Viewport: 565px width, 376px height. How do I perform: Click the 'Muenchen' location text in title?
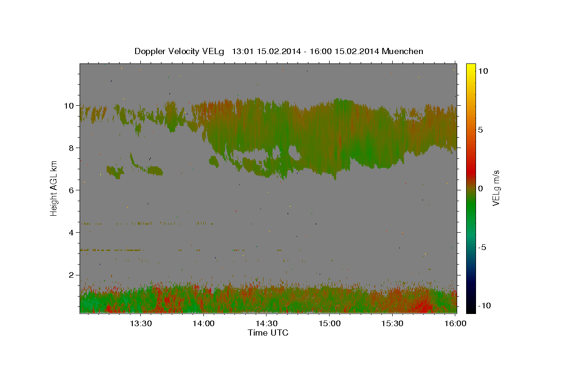point(403,51)
